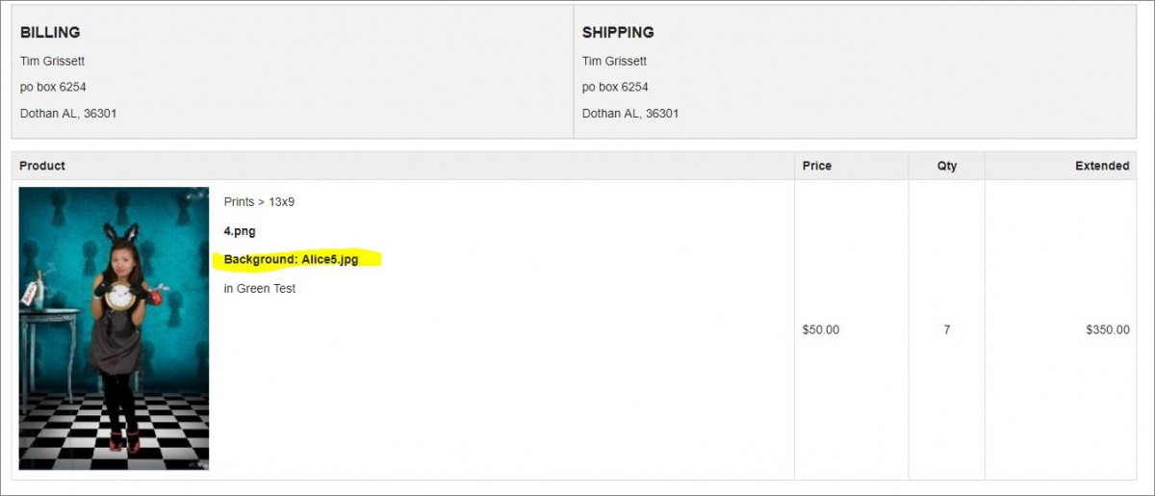The image size is (1155, 496).
Task: Click the quantity value 7
Action: [x=947, y=329]
